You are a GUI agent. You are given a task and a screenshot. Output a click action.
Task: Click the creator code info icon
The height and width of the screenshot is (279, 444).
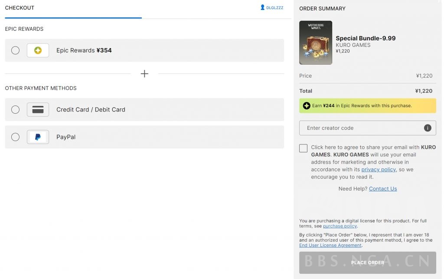427,128
